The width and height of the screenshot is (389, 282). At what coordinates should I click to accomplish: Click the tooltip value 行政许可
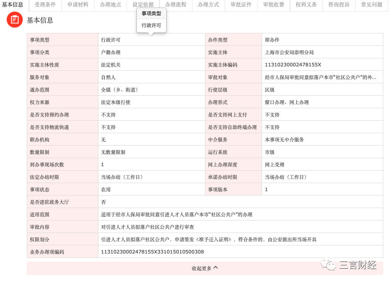pos(152,25)
